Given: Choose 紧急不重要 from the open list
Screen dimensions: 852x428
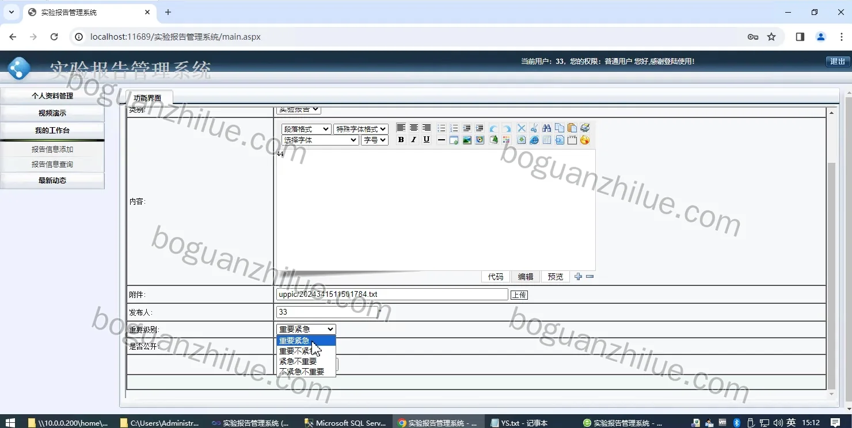Looking at the screenshot, I should 306,361.
